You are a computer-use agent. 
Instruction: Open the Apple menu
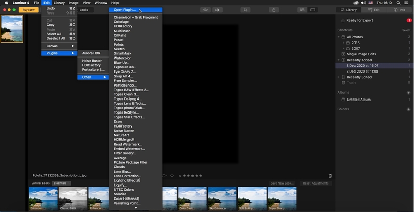click(x=6, y=3)
